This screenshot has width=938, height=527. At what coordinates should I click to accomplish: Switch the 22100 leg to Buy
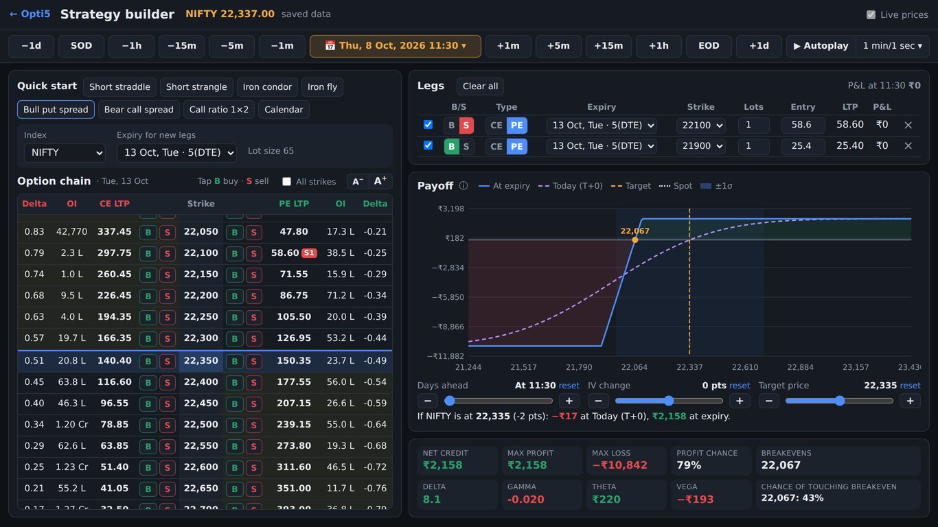(451, 126)
